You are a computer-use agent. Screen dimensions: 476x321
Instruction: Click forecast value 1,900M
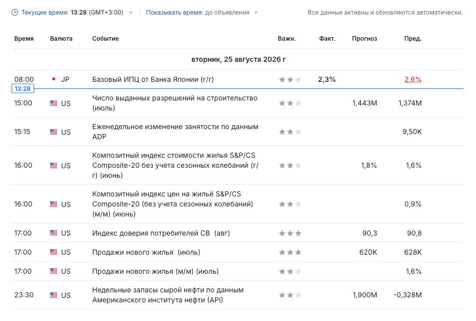(x=365, y=295)
